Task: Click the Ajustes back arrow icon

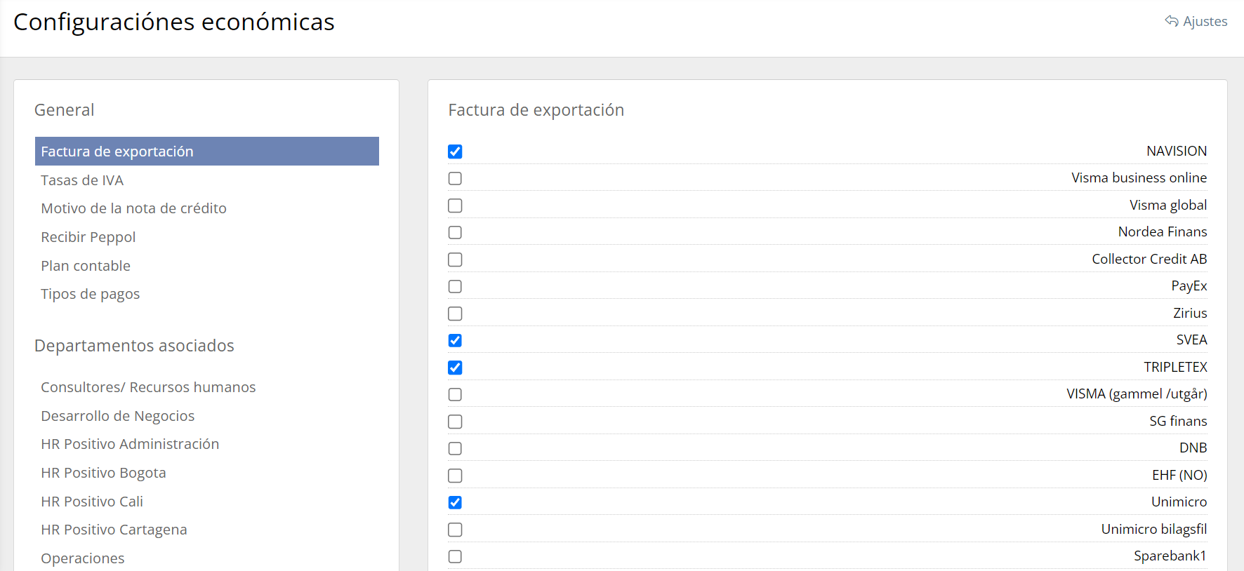Action: click(x=1171, y=21)
